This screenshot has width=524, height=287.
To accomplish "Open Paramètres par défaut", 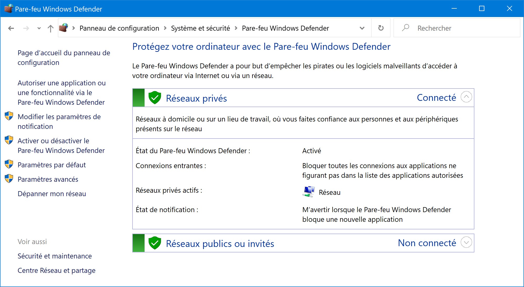I will pyautogui.click(x=52, y=165).
